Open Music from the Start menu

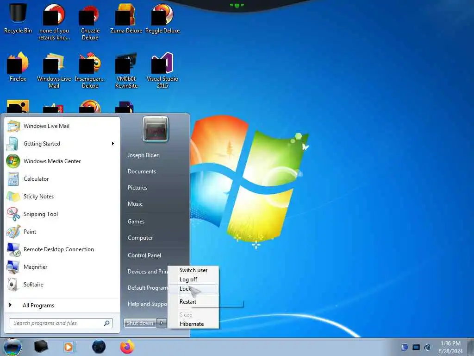[x=135, y=204]
